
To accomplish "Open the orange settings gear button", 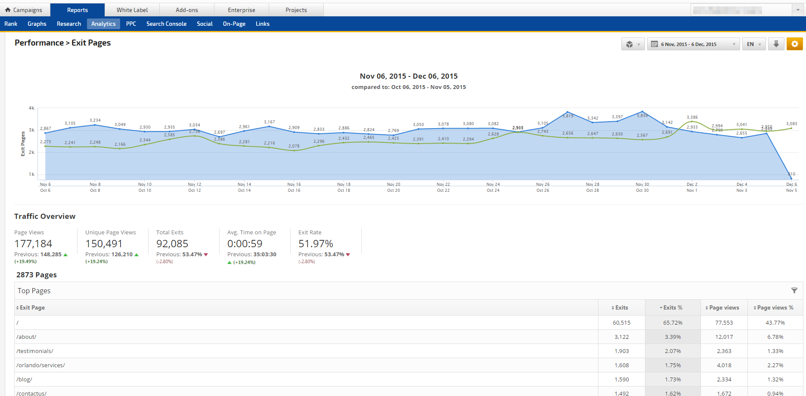I will tap(794, 44).
